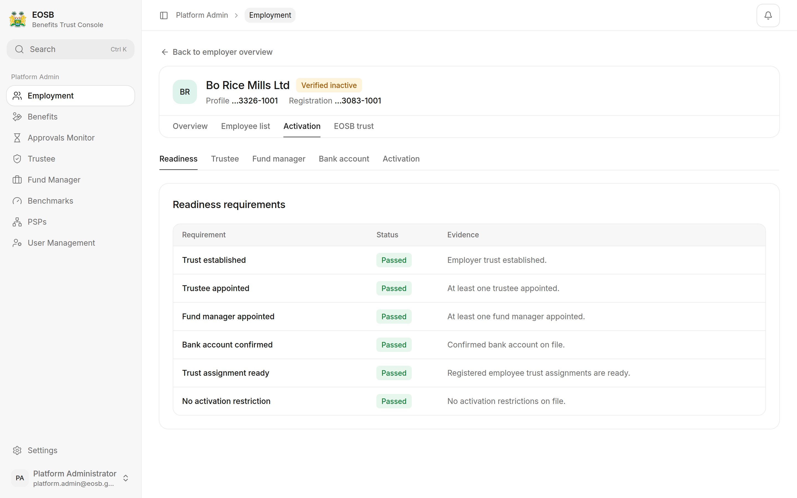Image resolution: width=797 pixels, height=498 pixels.
Task: Click the Fund manager appointed requirement
Action: pos(228,317)
